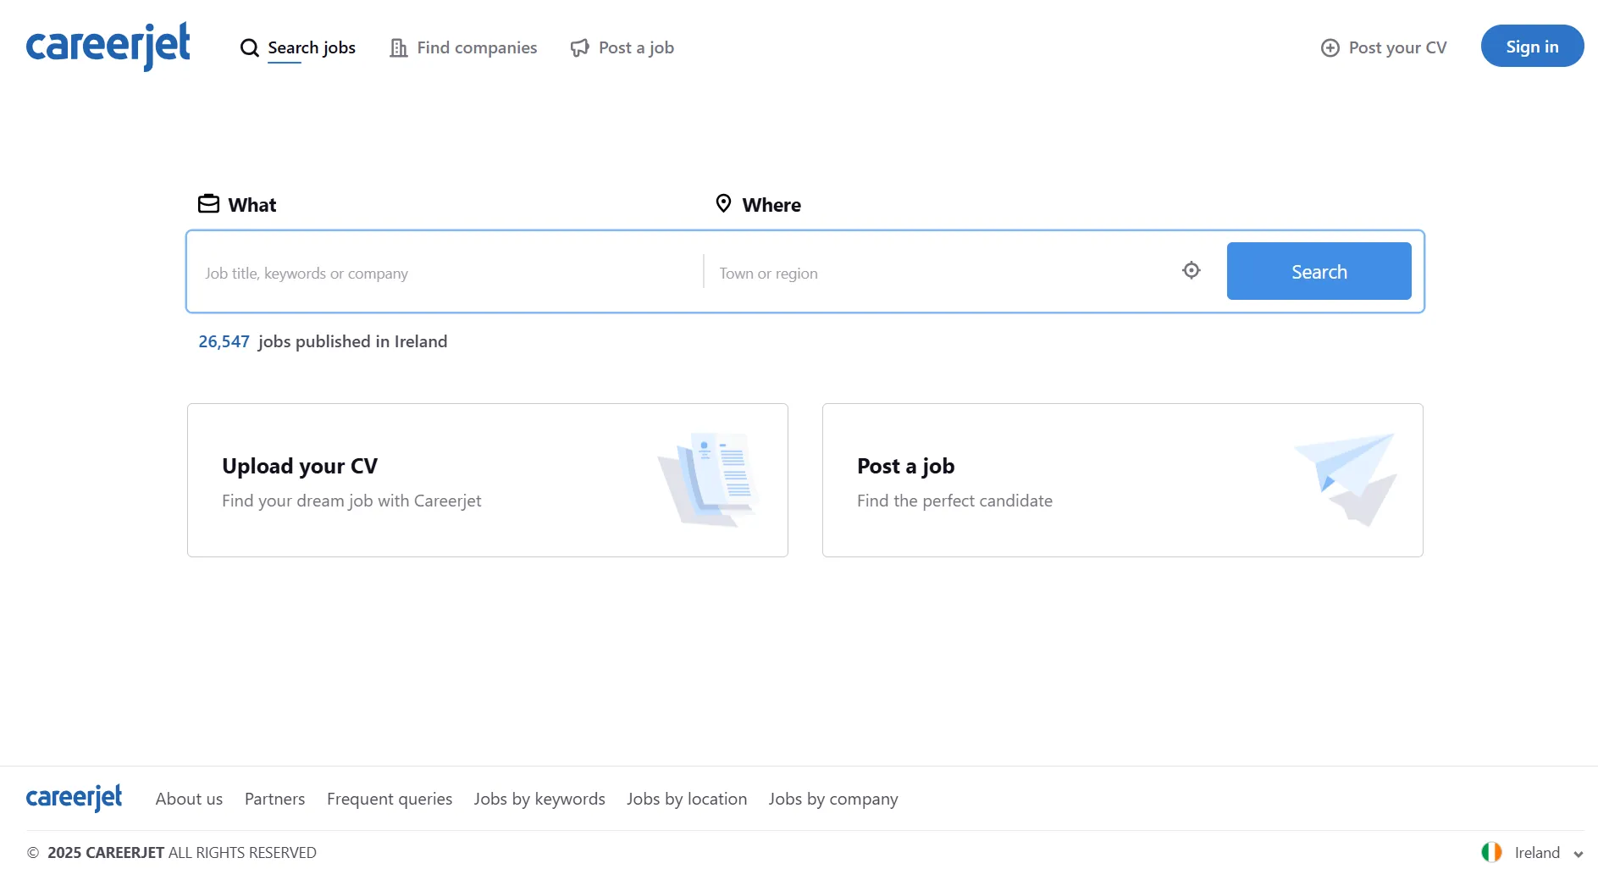Click the magnifier icon beside Search jobs
This screenshot has width=1598, height=869.
pyautogui.click(x=249, y=48)
